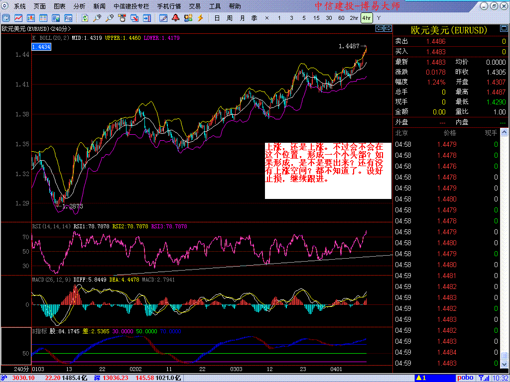Switch to weekly period 周
Viewport: 510px width, 382px height.
pyautogui.click(x=229, y=18)
